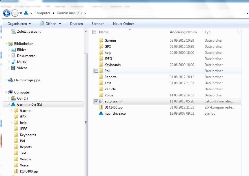Open the Organisieren menu
The height and width of the screenshot is (176, 249).
19,24
